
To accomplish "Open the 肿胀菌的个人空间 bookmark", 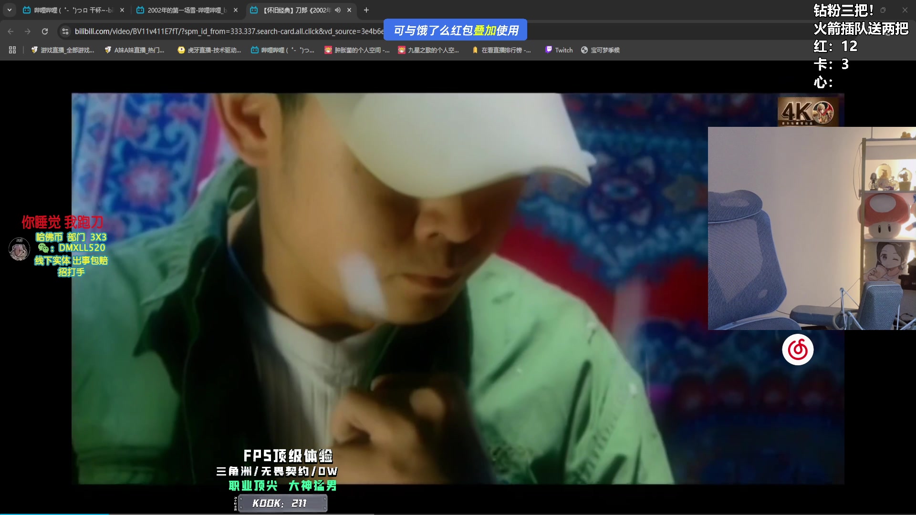I will pos(357,50).
